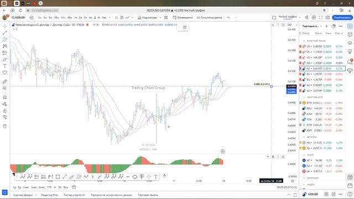The image size is (354, 199).
Task: Open the go-to-date calendar icon
Action: [x=74, y=187]
